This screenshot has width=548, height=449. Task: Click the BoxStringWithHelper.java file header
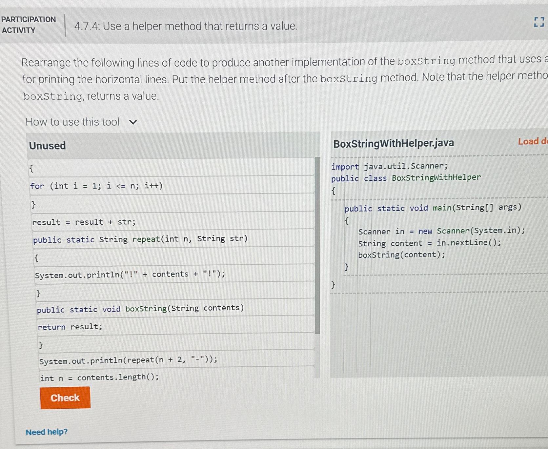click(394, 143)
